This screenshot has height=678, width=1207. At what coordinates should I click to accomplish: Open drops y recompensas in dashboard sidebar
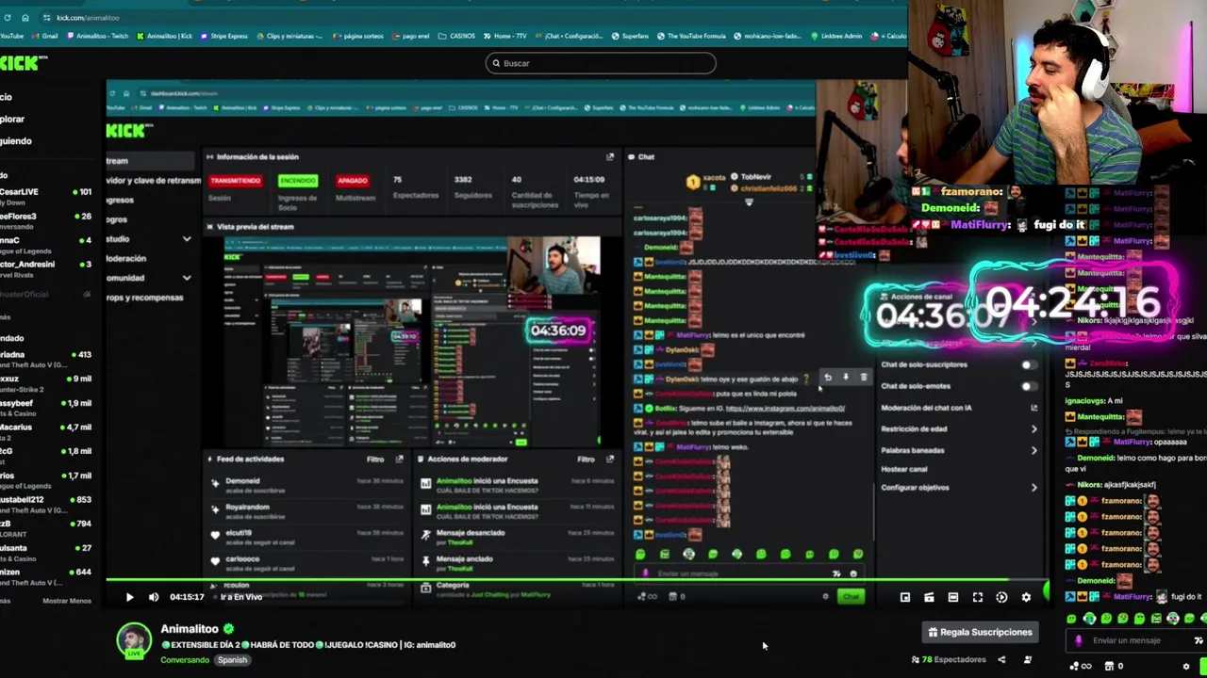pos(144,298)
